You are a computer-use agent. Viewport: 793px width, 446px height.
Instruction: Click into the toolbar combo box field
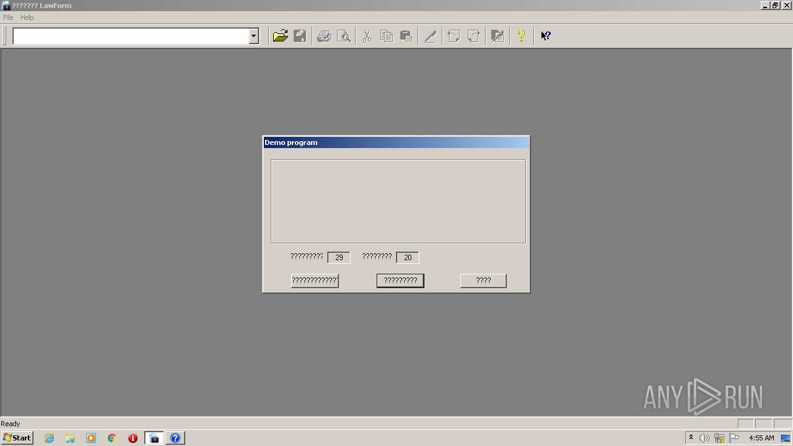point(131,36)
